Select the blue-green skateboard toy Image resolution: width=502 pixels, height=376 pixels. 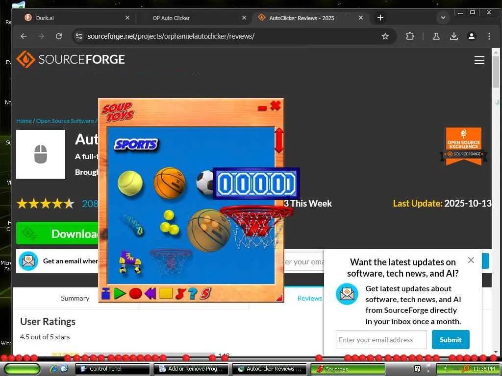133,224
